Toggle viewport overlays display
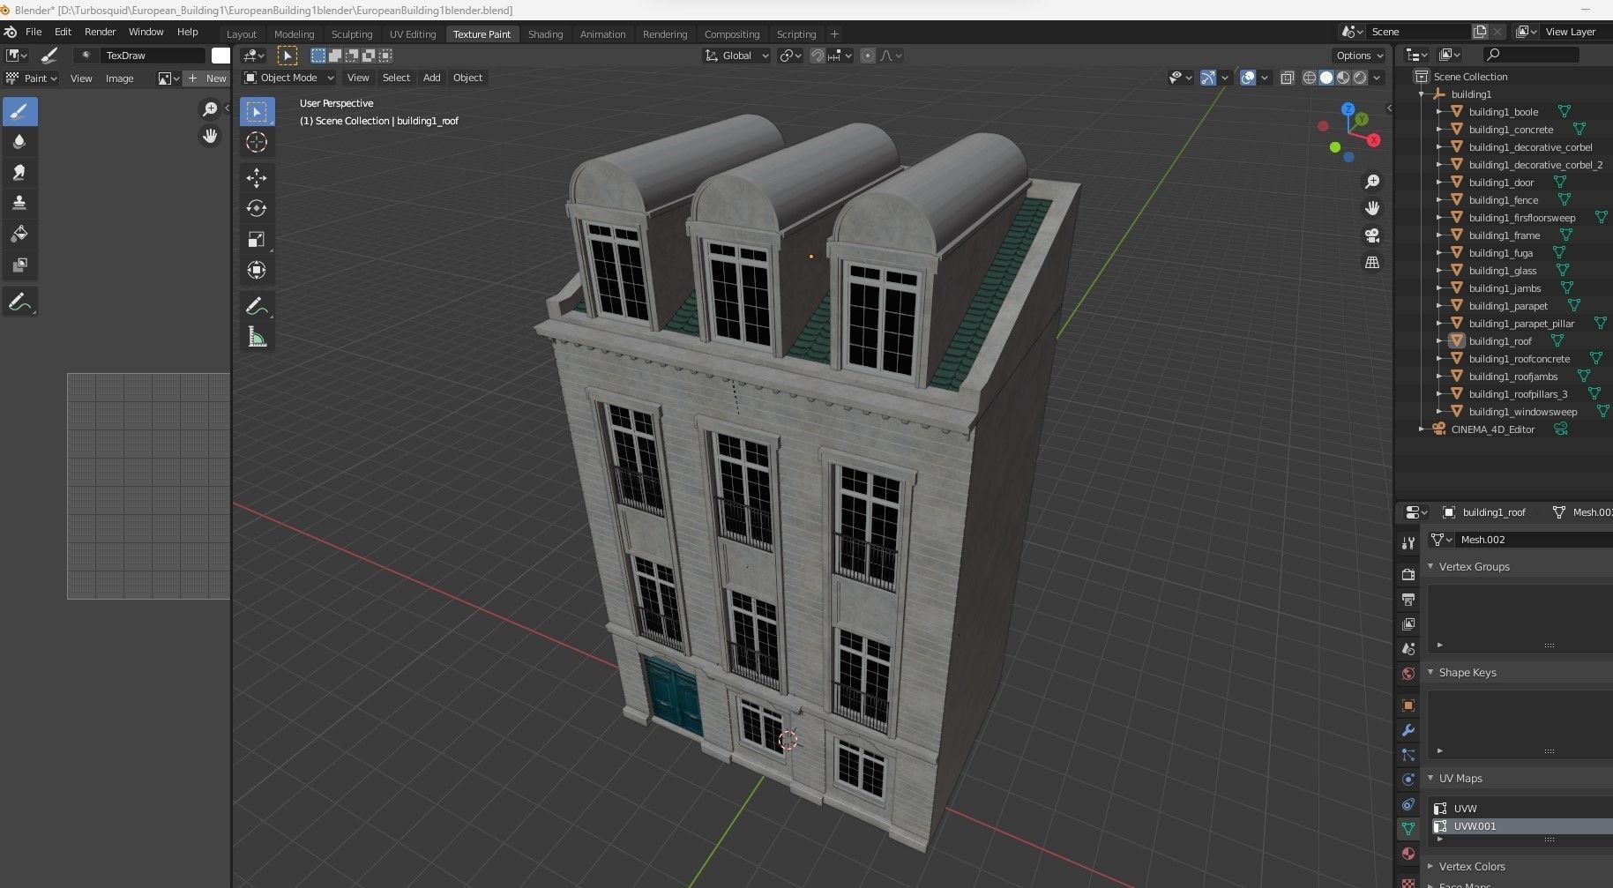The image size is (1613, 888). 1248,78
